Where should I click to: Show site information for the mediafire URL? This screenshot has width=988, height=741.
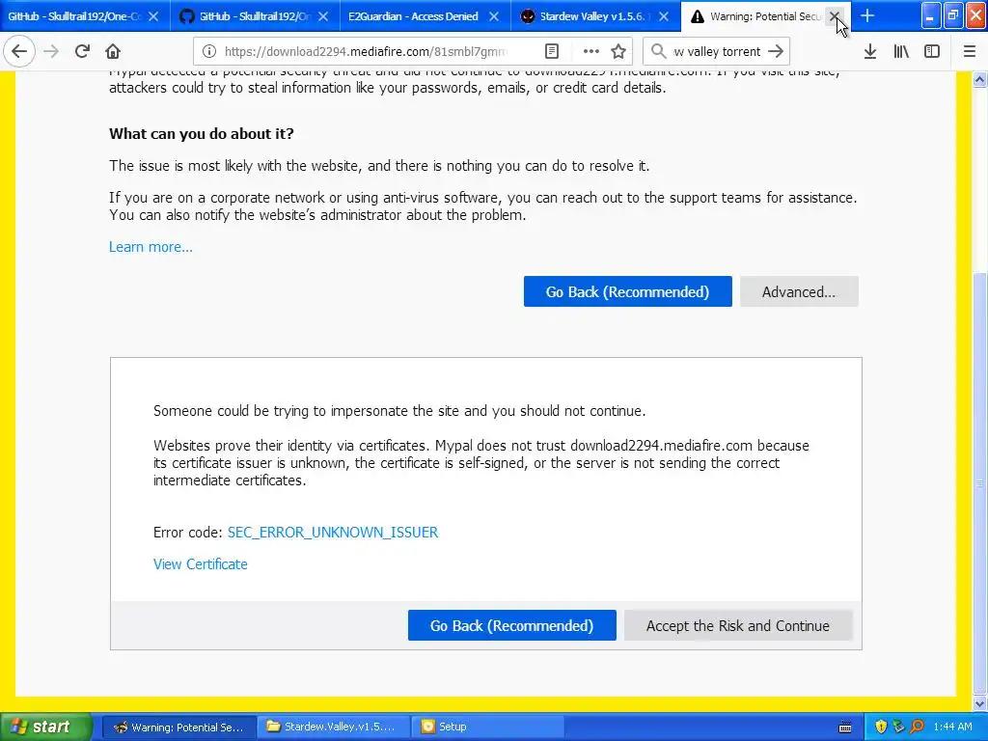[209, 52]
